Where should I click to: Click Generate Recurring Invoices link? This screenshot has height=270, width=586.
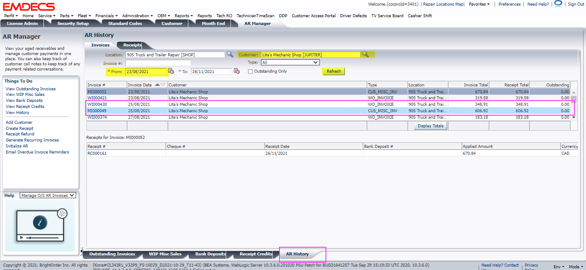pyautogui.click(x=32, y=140)
